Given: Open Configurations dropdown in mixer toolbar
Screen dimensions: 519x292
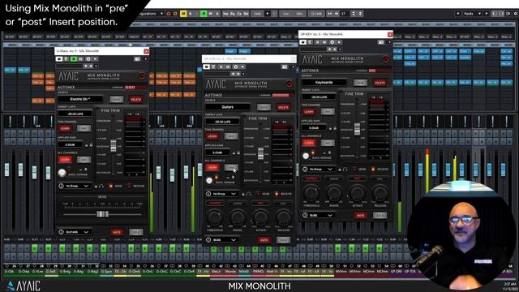Looking at the screenshot, I should [x=152, y=14].
